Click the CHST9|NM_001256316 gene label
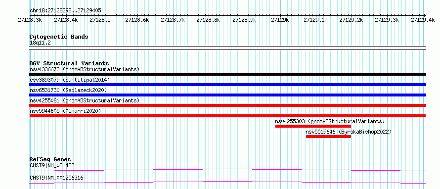This screenshot has width=440, height=189. pos(56,178)
